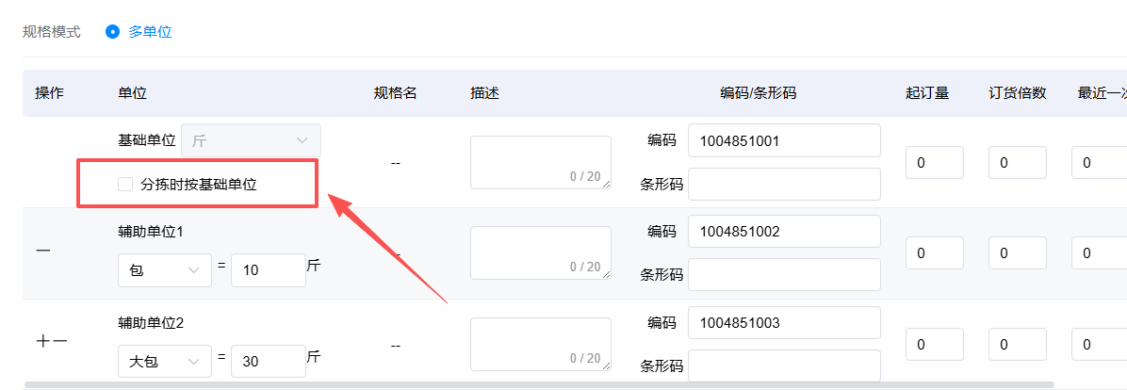
Task: Open the 大包 unit dropdown
Action: (165, 362)
